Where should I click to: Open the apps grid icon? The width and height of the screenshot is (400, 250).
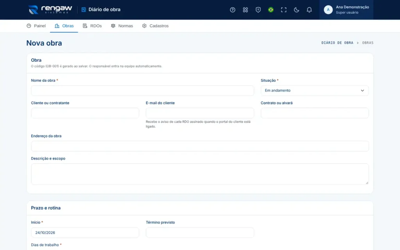245,10
